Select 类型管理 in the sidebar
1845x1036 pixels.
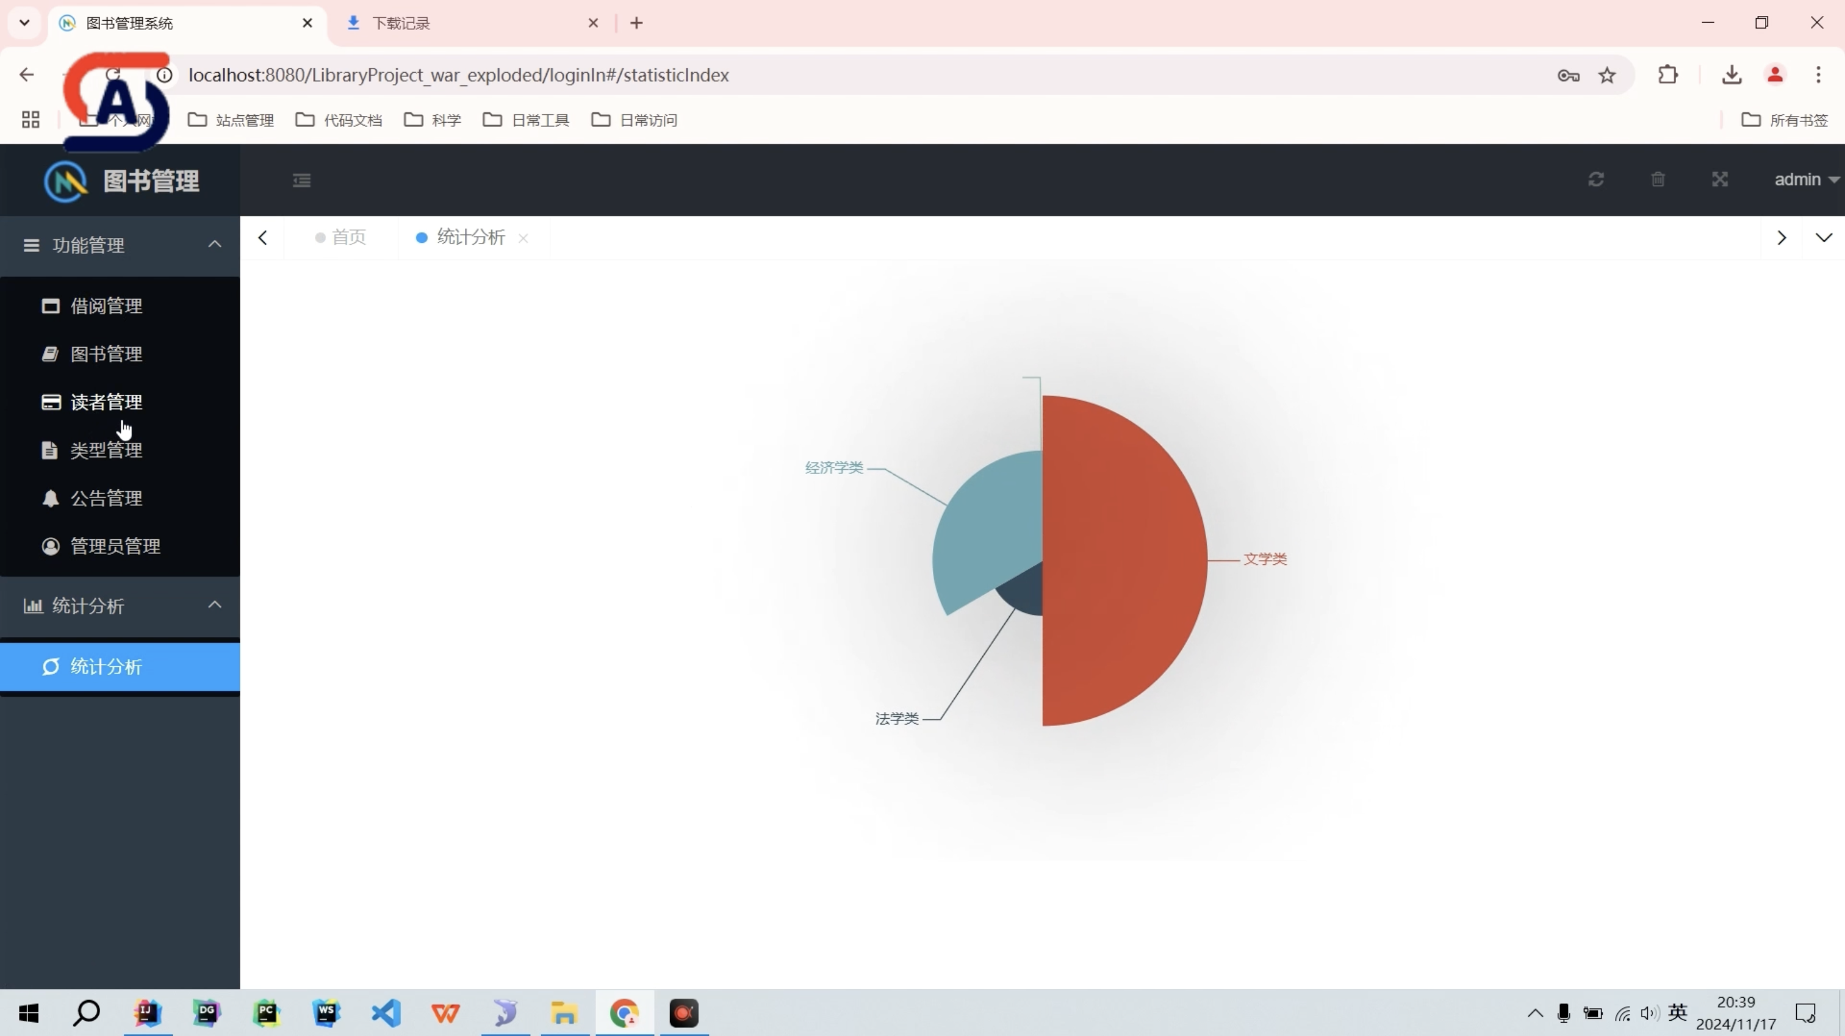point(106,450)
